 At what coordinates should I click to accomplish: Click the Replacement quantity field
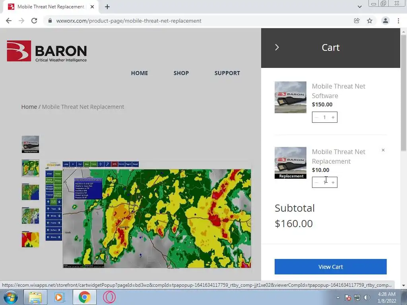(x=324, y=183)
